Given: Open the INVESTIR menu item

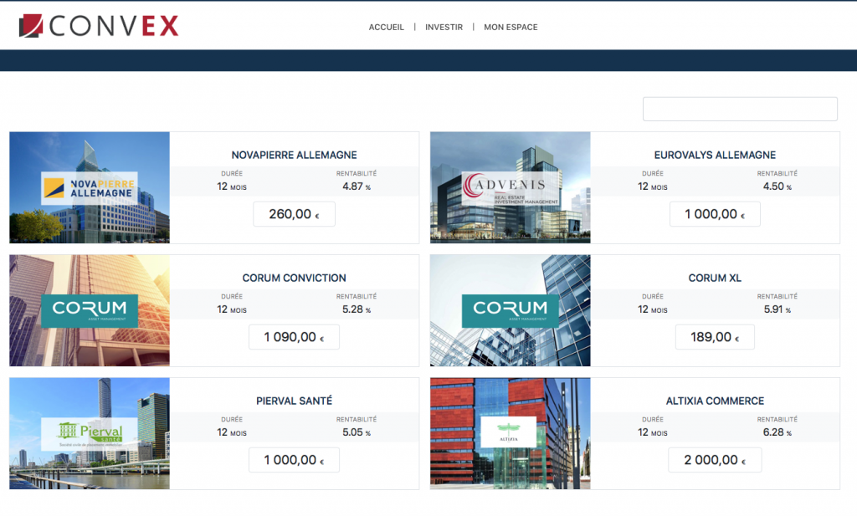Looking at the screenshot, I should pos(444,27).
